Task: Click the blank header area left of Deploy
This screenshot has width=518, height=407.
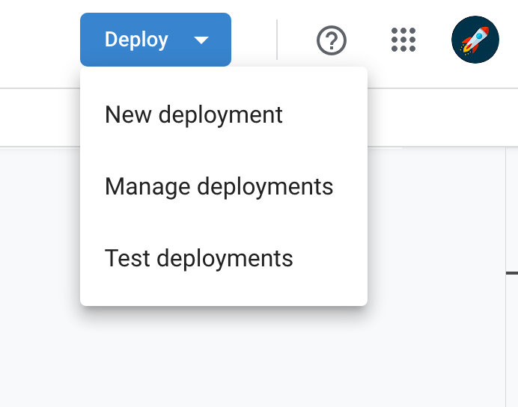Action: pyautogui.click(x=37, y=40)
